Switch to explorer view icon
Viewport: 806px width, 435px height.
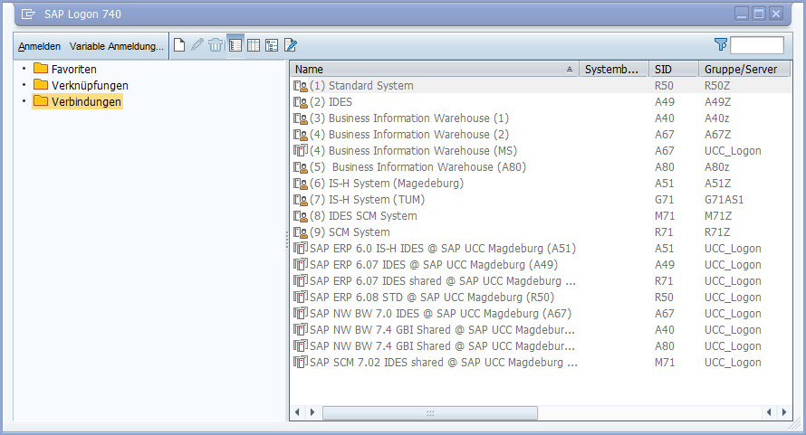(x=235, y=45)
